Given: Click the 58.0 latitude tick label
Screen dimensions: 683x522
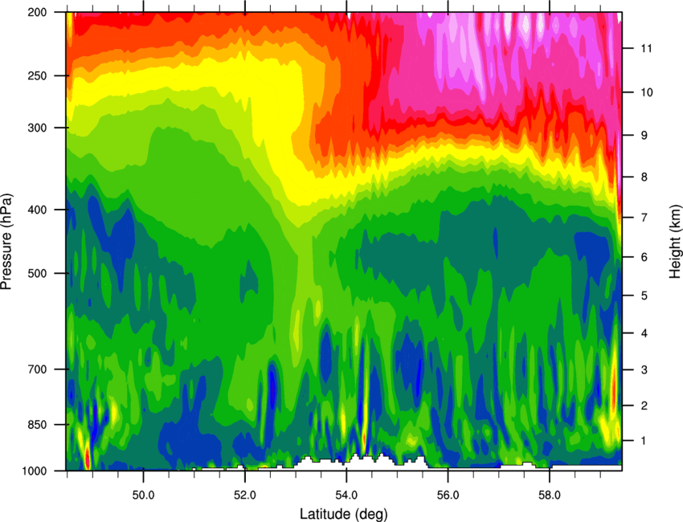Looking at the screenshot, I should 550,495.
